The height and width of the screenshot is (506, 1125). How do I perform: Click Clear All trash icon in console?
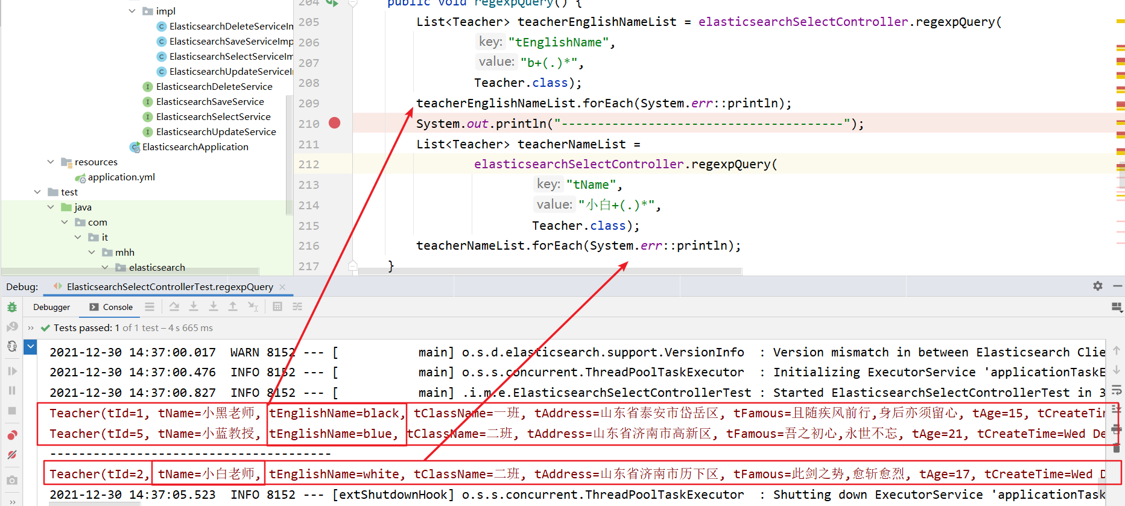(1117, 448)
